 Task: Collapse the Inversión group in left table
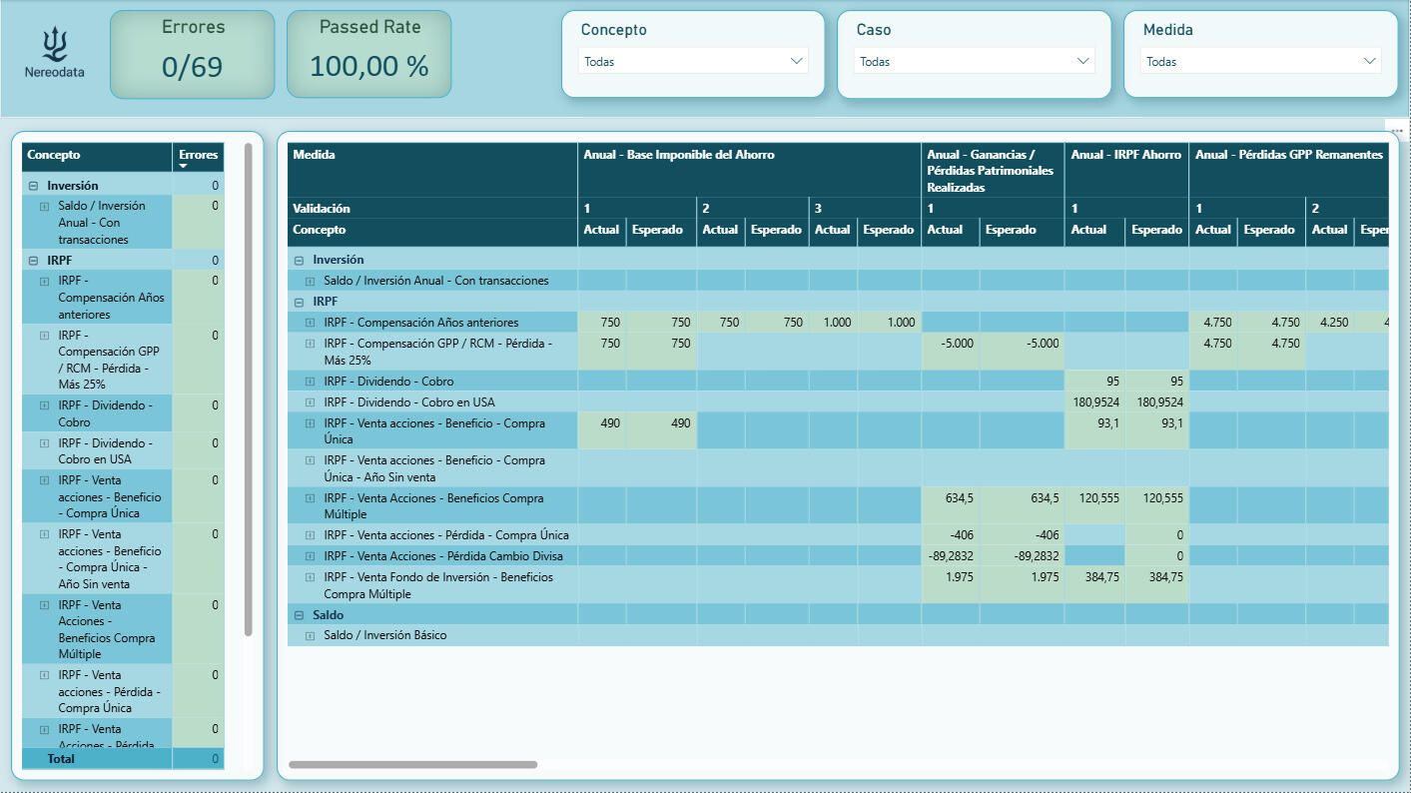(34, 186)
